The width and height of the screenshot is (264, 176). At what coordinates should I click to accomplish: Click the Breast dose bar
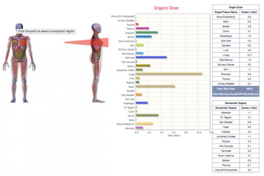[x=147, y=115]
